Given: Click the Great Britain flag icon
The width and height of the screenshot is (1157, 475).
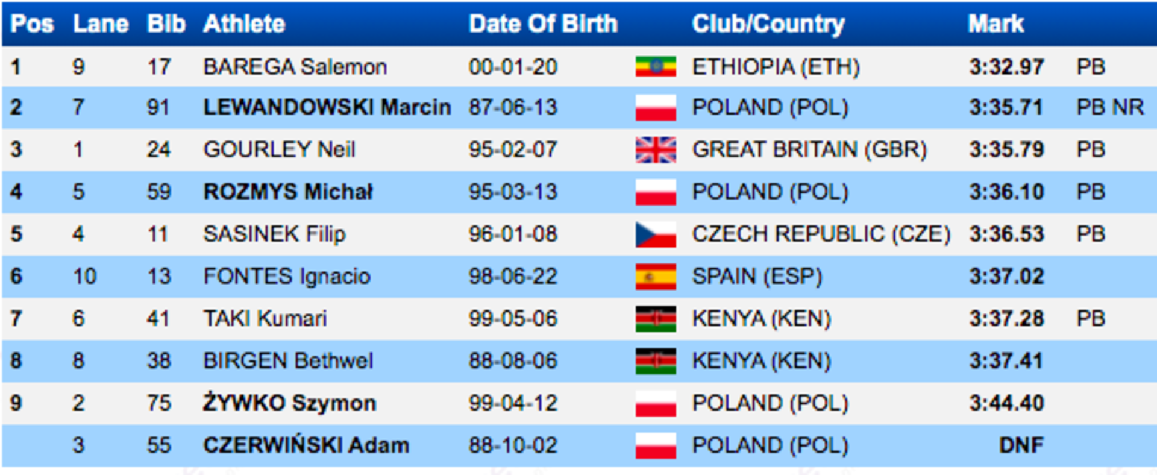Looking at the screenshot, I should click(x=656, y=149).
